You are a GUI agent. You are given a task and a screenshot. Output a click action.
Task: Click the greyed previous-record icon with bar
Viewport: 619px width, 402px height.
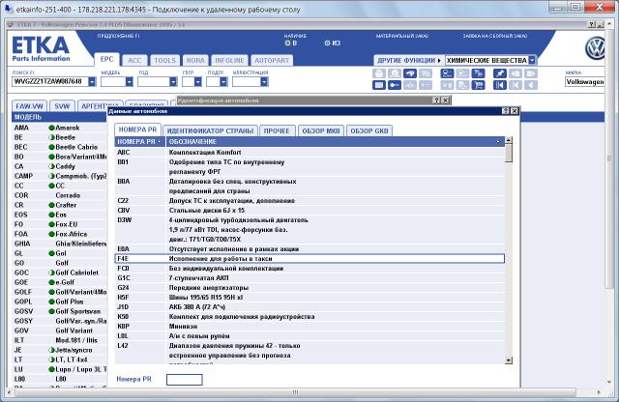pos(516,85)
